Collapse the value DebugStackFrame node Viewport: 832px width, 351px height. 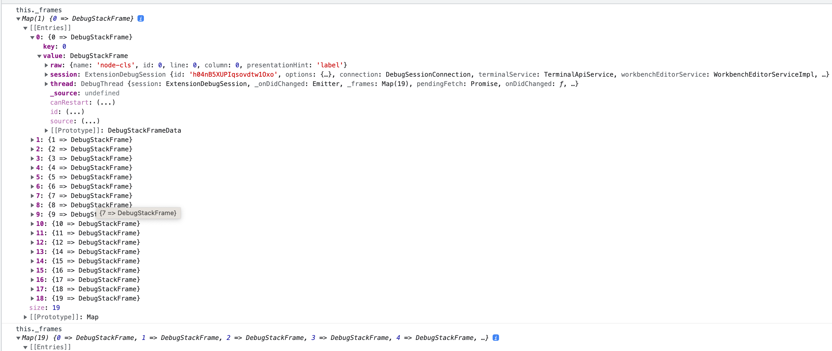click(x=39, y=56)
